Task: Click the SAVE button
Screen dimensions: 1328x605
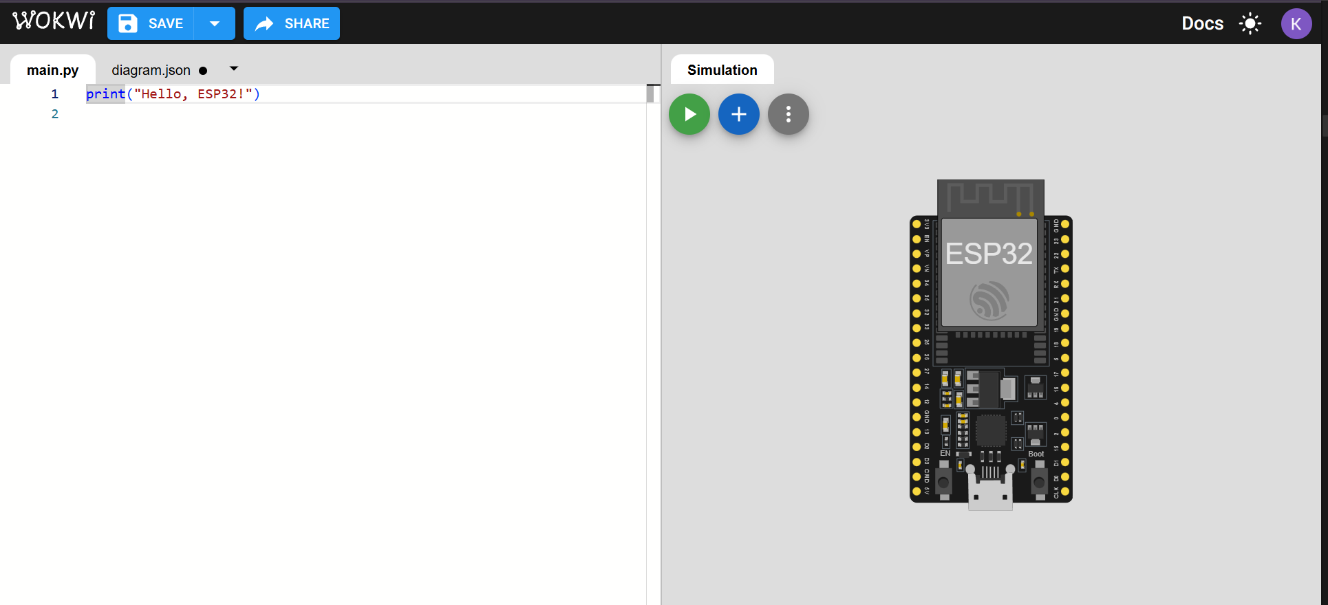Action: pos(151,23)
